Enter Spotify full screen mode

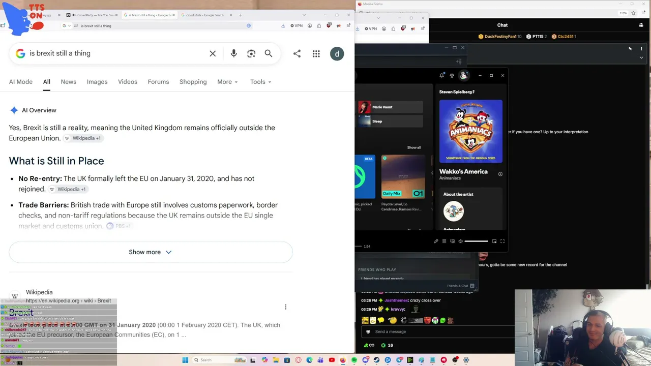click(502, 241)
